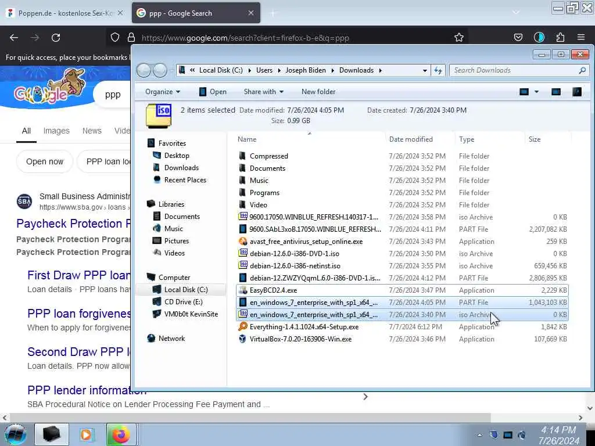Expand the arrow after Users breadcrumb
The width and height of the screenshot is (595, 446).
pos(279,70)
